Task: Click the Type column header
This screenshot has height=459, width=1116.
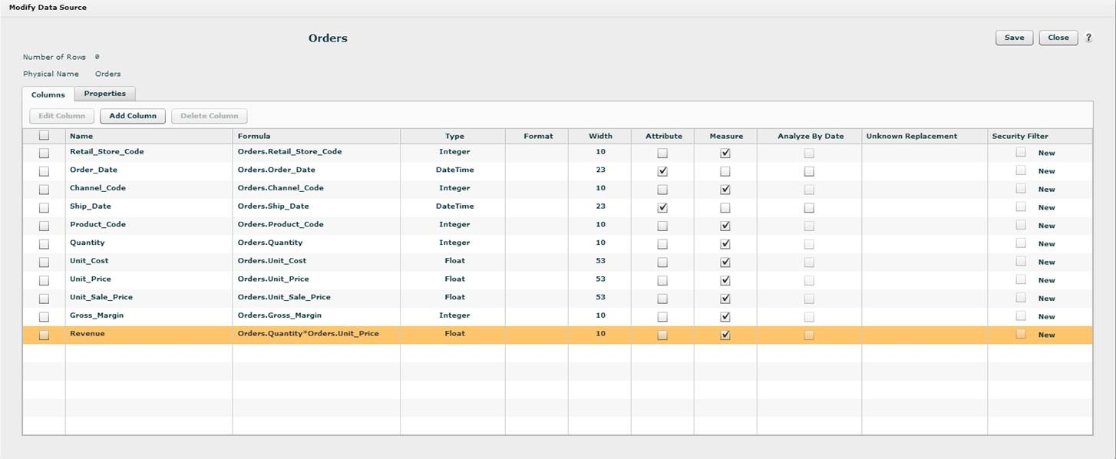Action: [454, 136]
